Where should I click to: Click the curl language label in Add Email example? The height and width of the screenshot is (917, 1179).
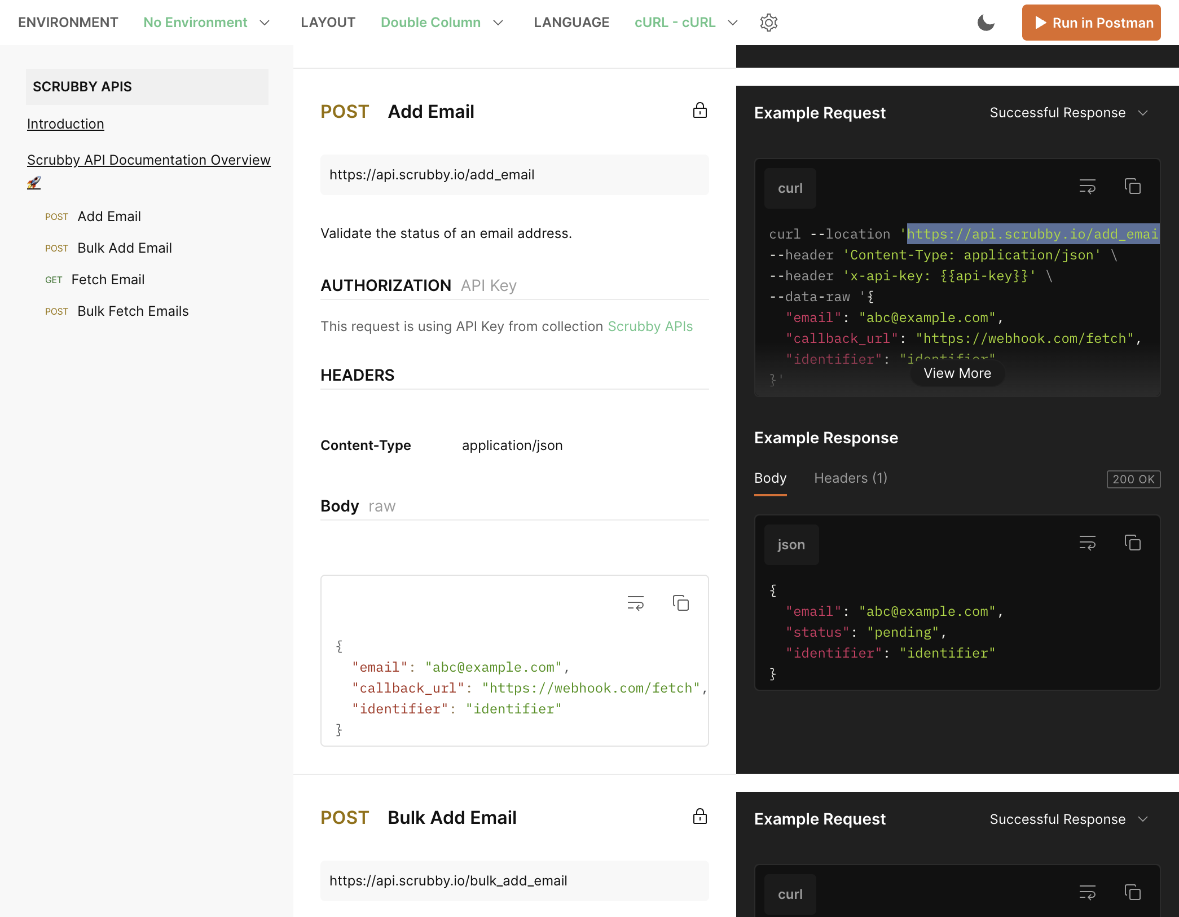pyautogui.click(x=790, y=188)
